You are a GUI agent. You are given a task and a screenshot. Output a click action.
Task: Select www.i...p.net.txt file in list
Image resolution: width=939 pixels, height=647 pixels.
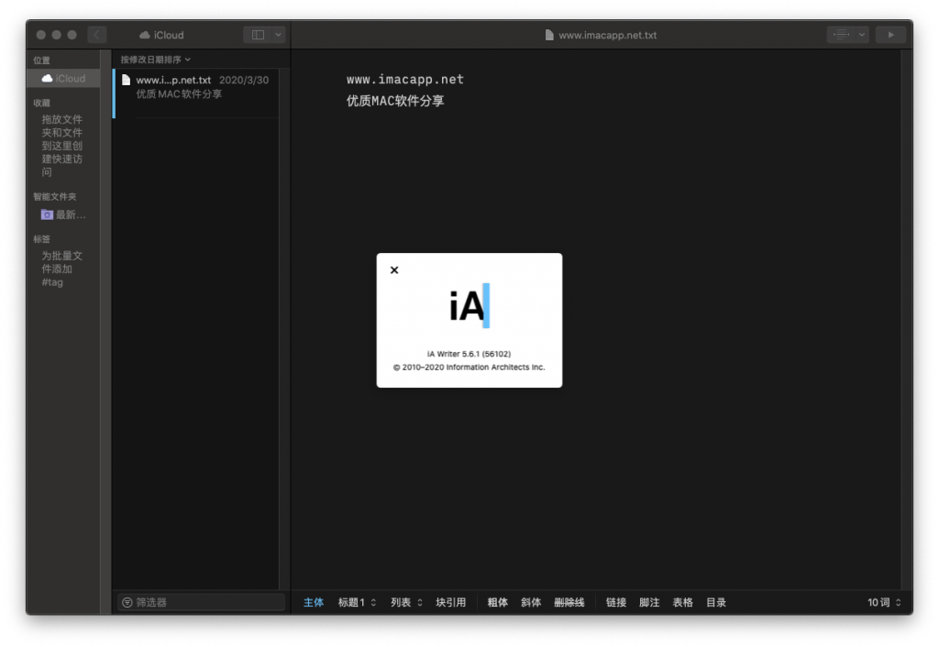pos(196,93)
